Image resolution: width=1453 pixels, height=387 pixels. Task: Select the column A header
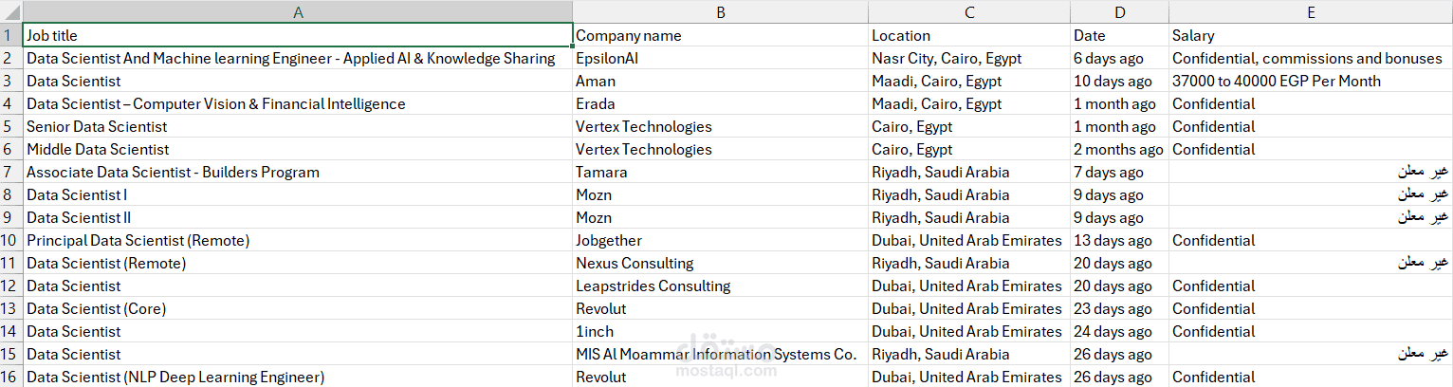pyautogui.click(x=298, y=11)
